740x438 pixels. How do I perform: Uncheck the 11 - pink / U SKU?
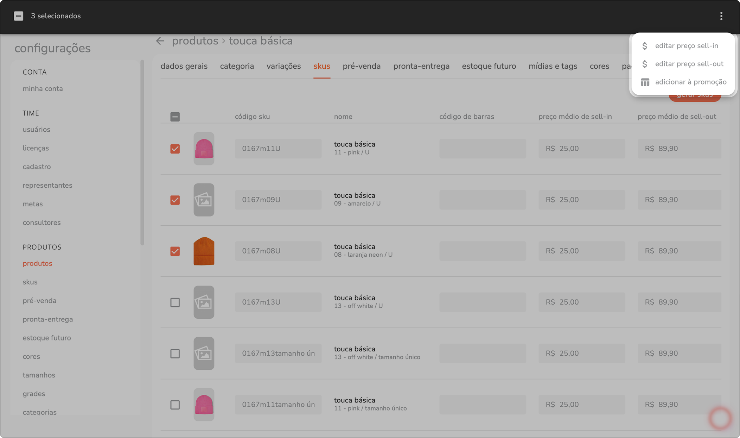(175, 149)
